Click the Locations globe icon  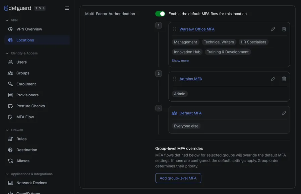coord(10,40)
